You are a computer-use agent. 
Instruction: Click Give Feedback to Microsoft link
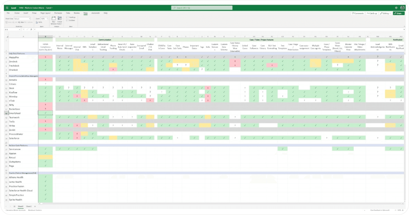380,210
